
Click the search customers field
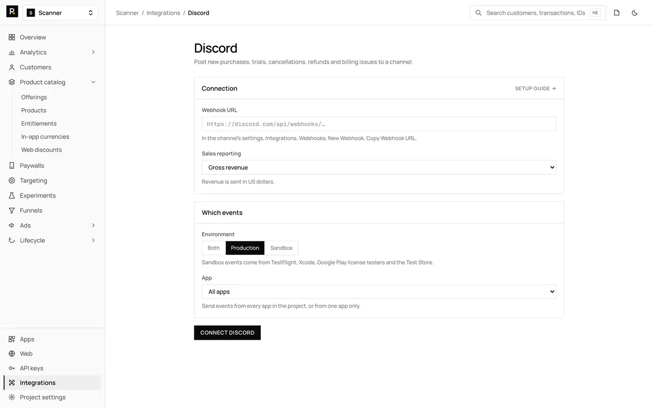pyautogui.click(x=538, y=13)
